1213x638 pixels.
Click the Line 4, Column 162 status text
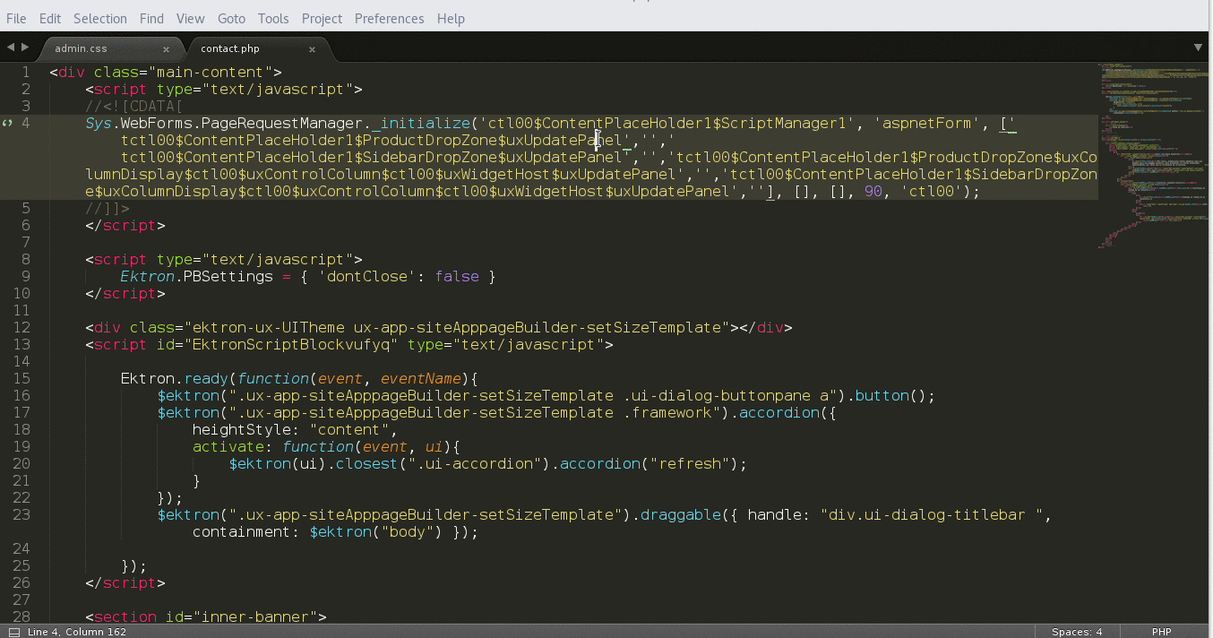[x=77, y=632]
